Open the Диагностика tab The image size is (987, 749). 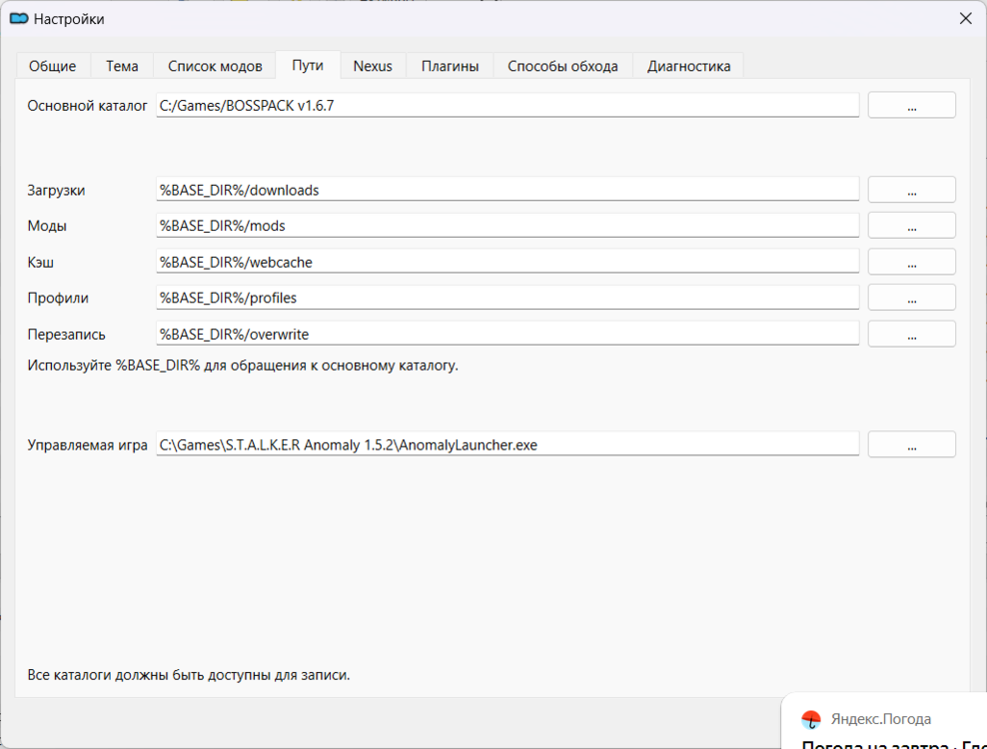(688, 66)
